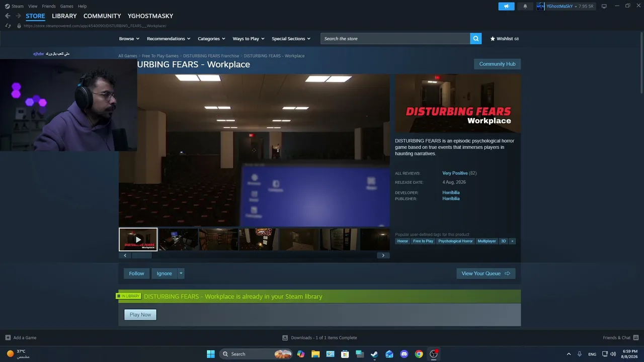Open the Games menu
The width and height of the screenshot is (644, 362).
click(66, 6)
